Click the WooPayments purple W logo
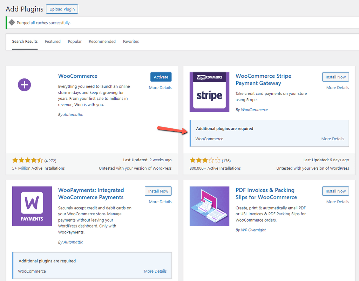The height and width of the screenshot is (281, 359). 32,206
